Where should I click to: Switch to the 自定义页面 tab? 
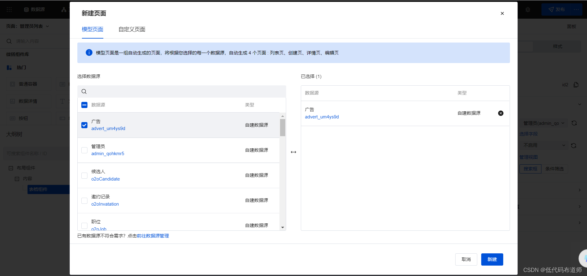coord(132,29)
